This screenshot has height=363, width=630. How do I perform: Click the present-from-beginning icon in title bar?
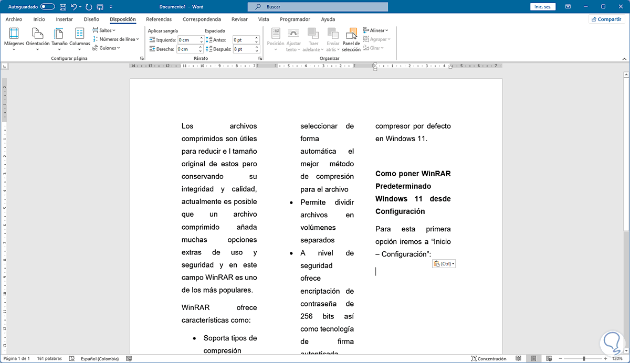coord(100,7)
